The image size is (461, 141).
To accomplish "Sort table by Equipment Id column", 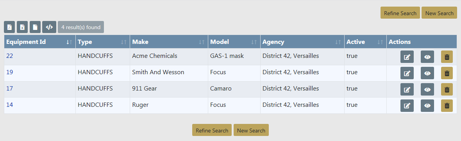I will tap(40, 42).
